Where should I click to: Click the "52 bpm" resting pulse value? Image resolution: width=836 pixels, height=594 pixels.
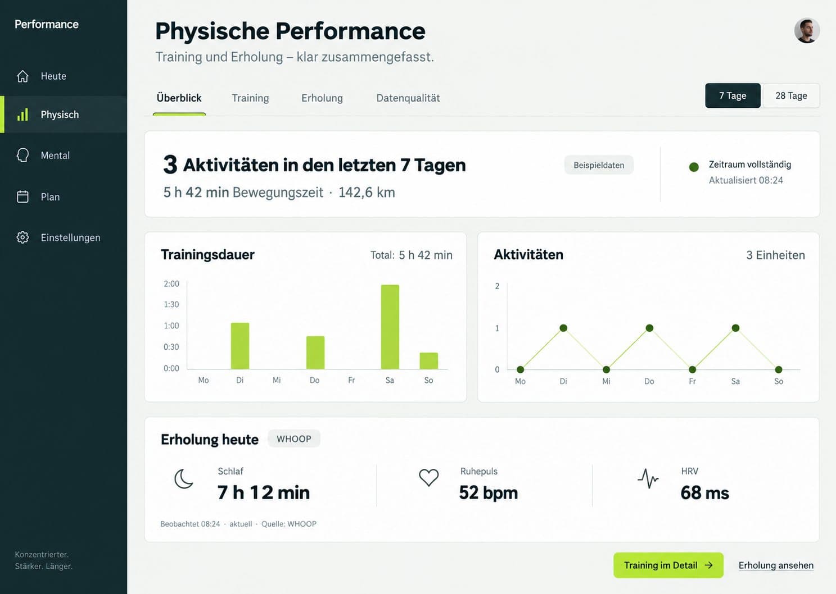pyautogui.click(x=489, y=492)
